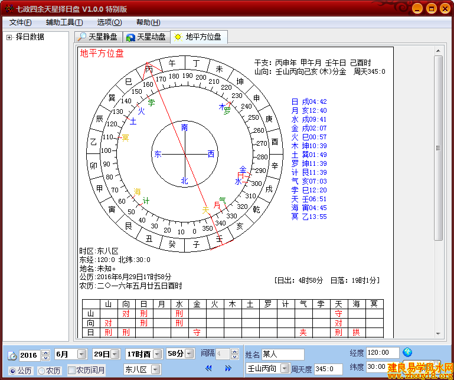Open the month dropdown showing 6月
454x380 pixels.
pos(82,354)
